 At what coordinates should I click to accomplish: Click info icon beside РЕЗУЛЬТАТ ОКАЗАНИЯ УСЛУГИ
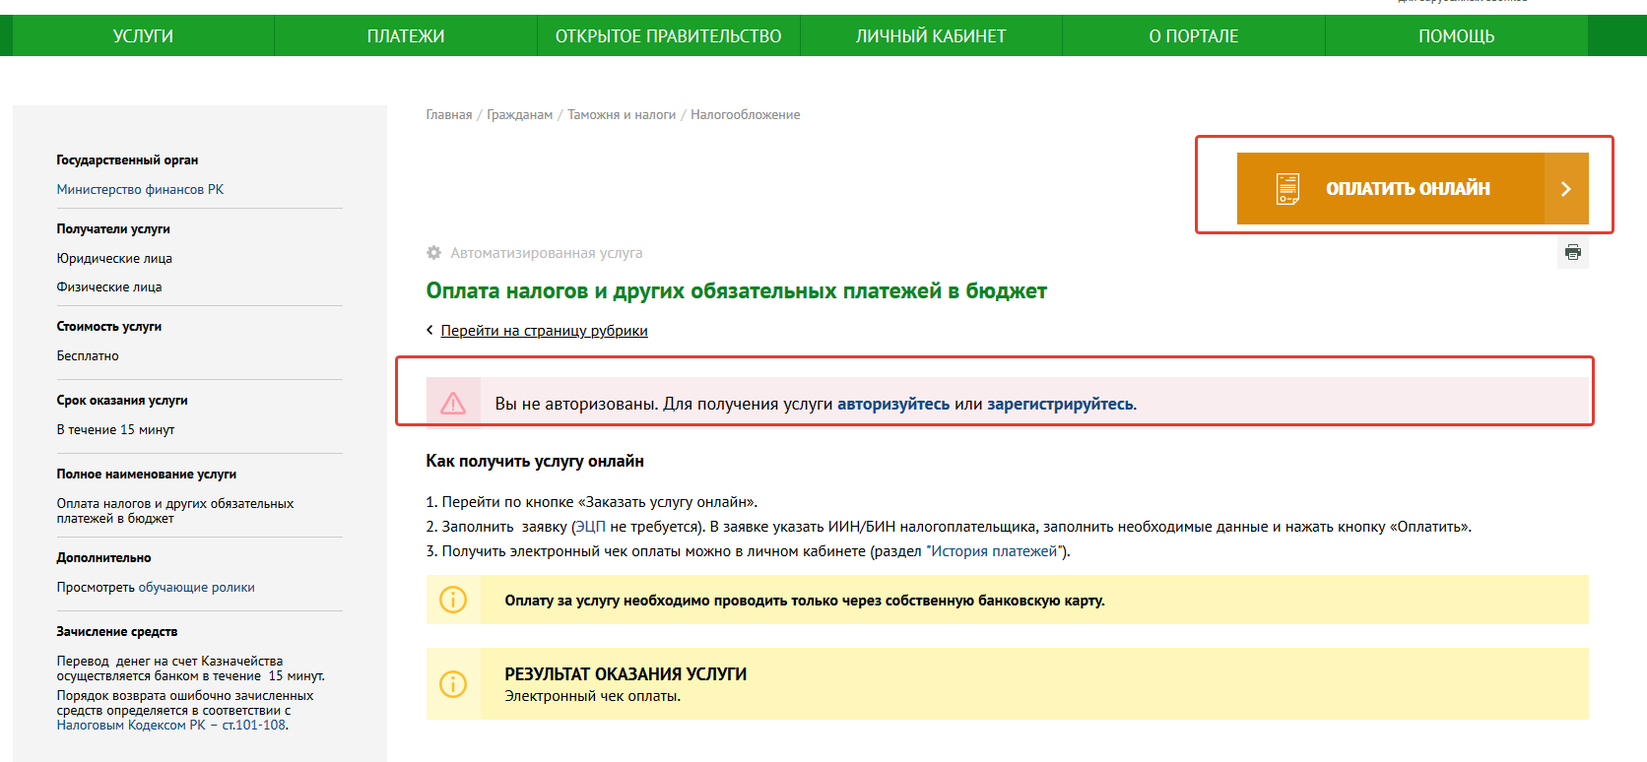pos(453,683)
